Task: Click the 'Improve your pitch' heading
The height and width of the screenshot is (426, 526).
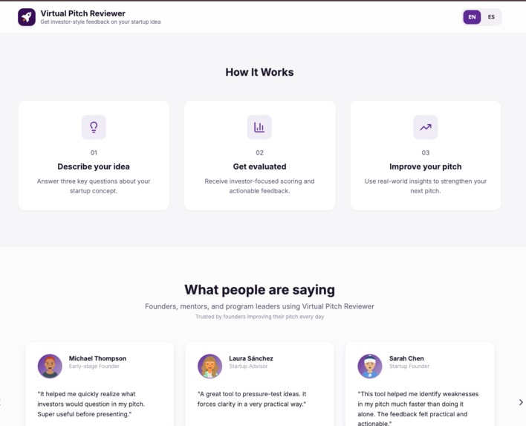Action: tap(426, 167)
